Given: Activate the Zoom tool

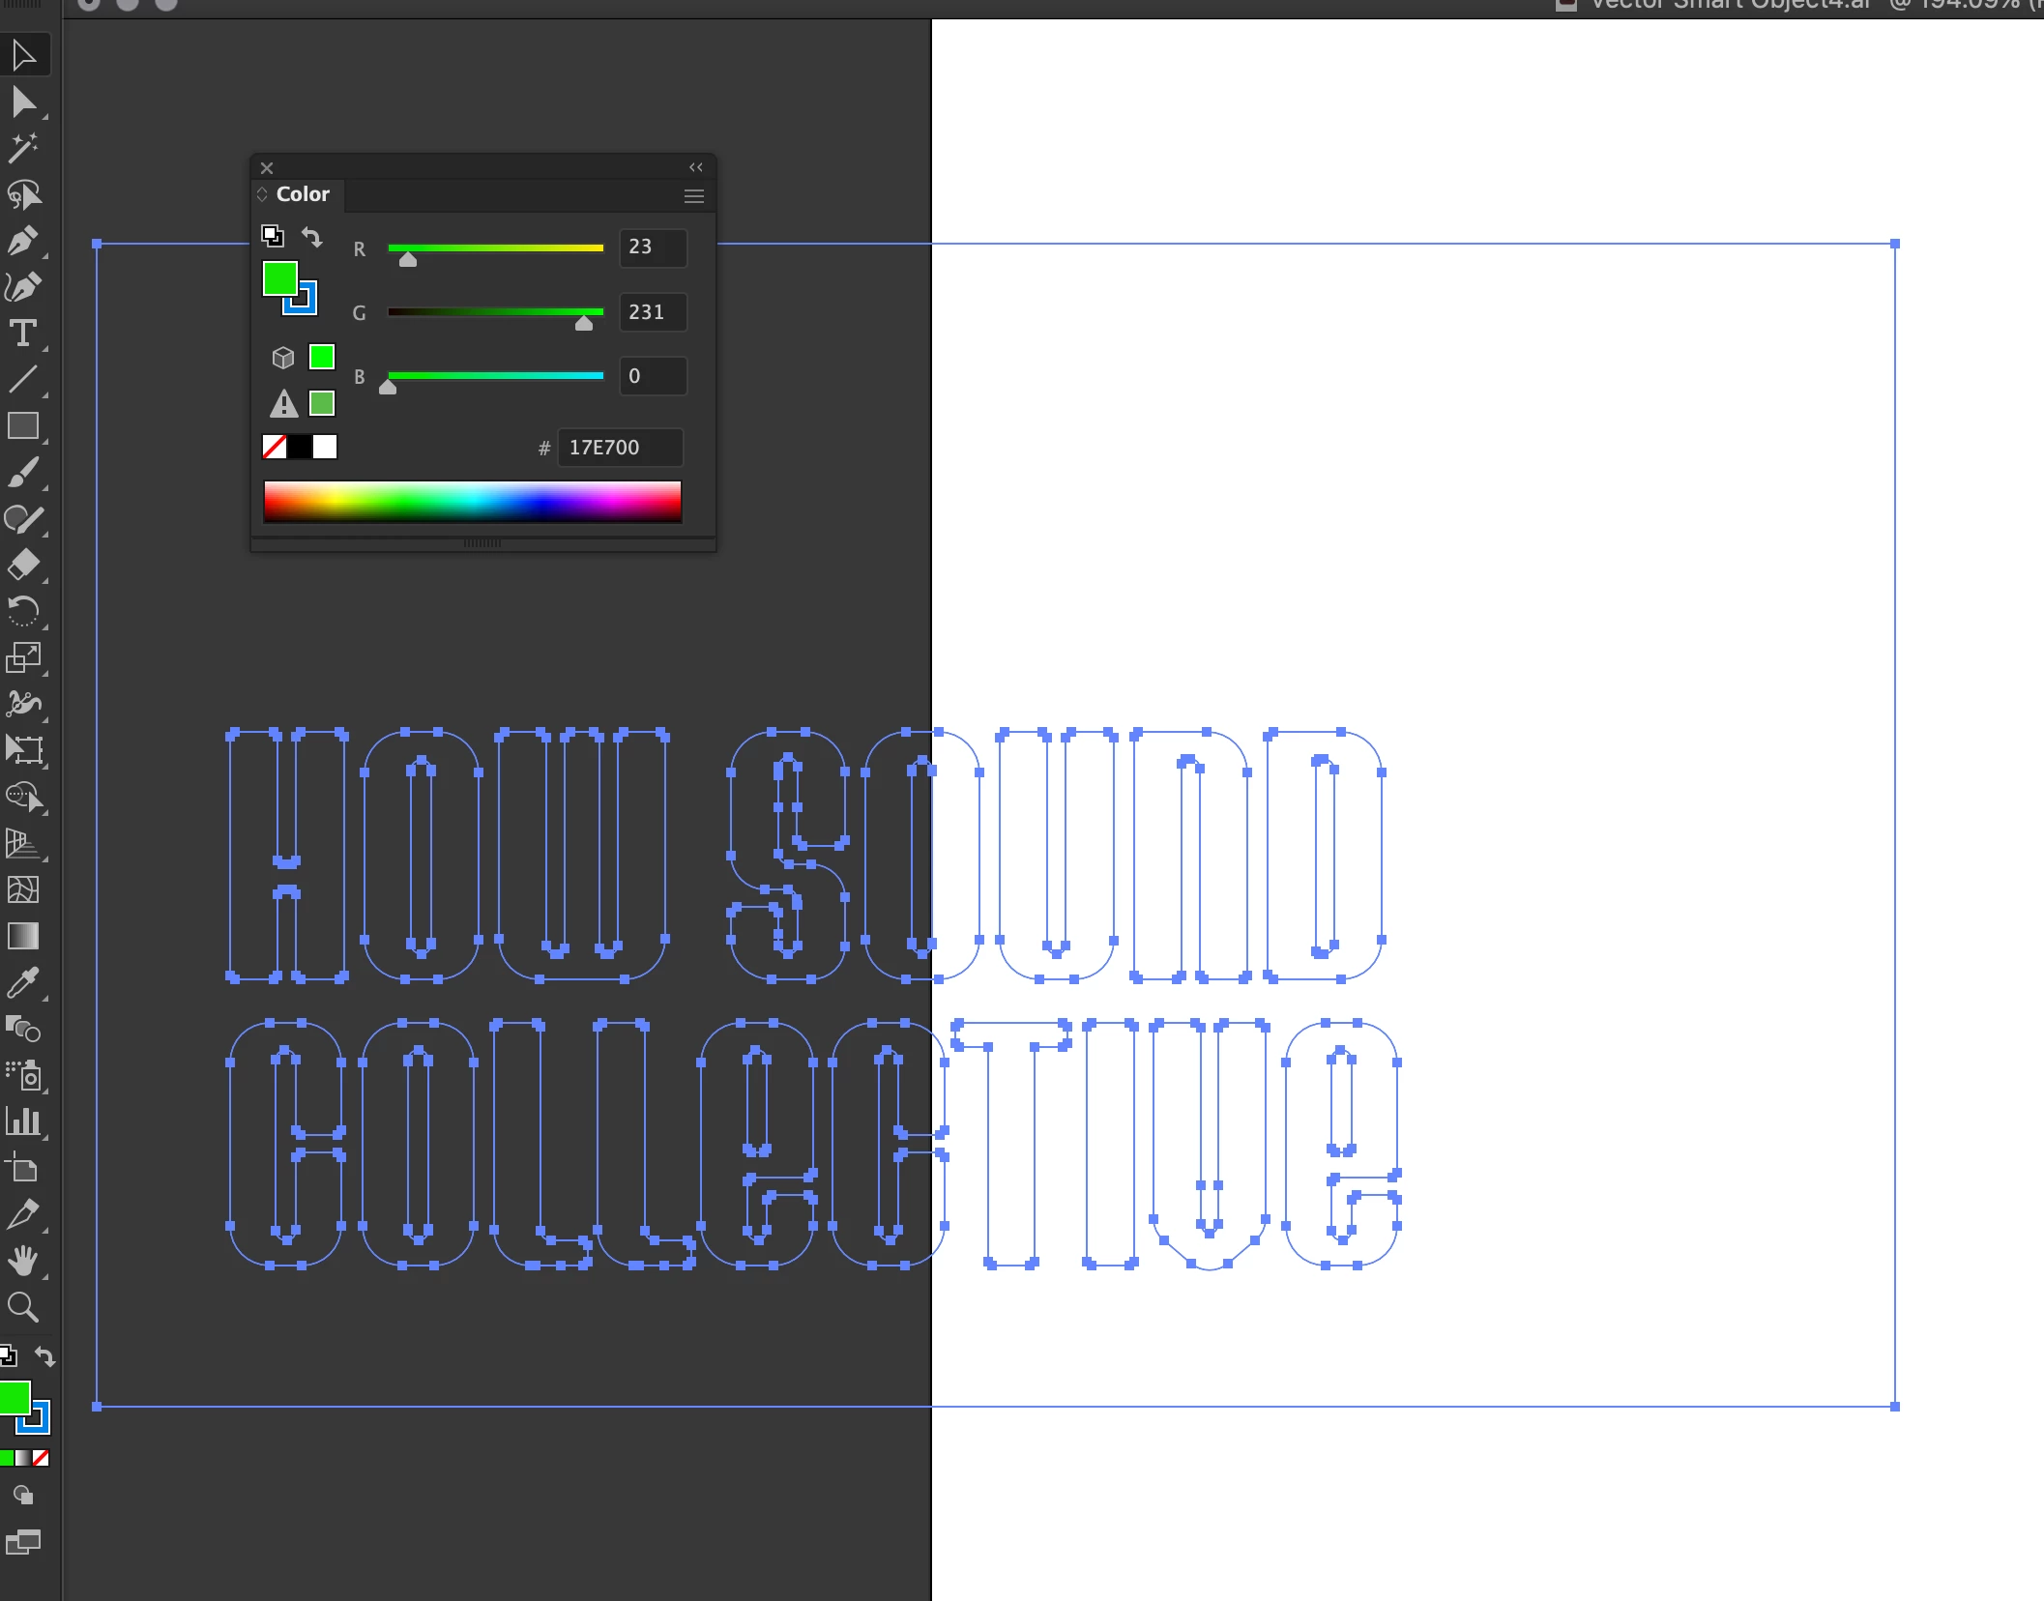Looking at the screenshot, I should point(23,1307).
